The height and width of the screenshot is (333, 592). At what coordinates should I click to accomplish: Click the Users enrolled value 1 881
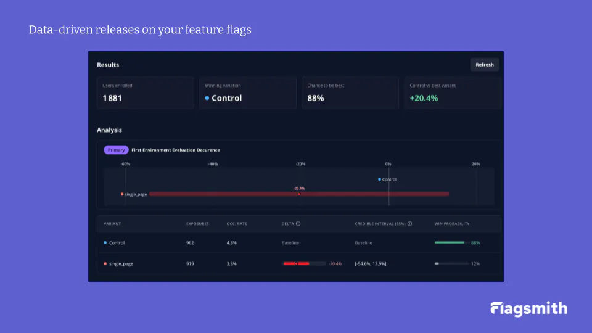112,98
